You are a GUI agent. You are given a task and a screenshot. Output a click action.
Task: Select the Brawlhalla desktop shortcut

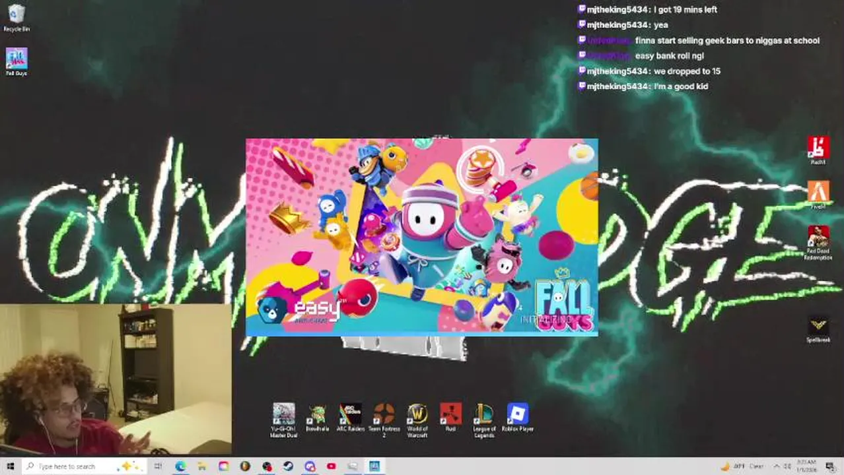pos(317,418)
